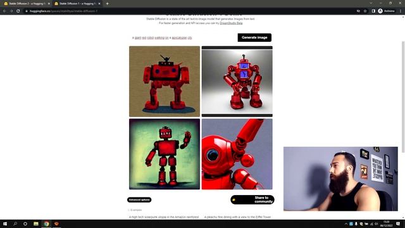405x228 pixels.
Task: Show hidden system tray icons
Action: 346,224
